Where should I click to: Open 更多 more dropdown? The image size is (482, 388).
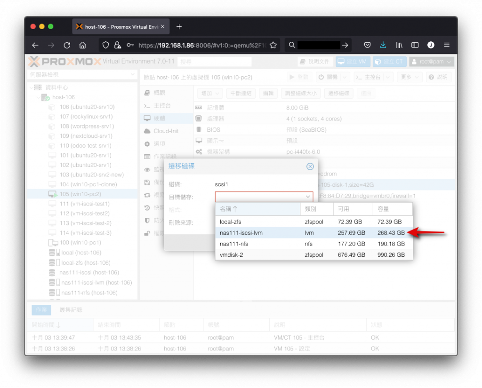coord(410,77)
